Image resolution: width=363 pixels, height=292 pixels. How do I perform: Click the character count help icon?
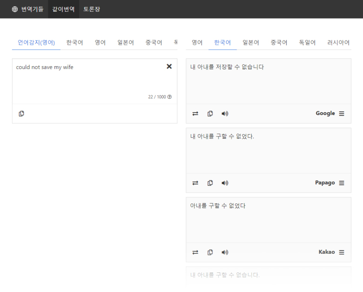pos(169,97)
